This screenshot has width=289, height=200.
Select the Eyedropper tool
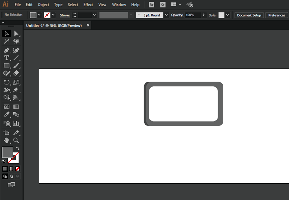[7, 115]
